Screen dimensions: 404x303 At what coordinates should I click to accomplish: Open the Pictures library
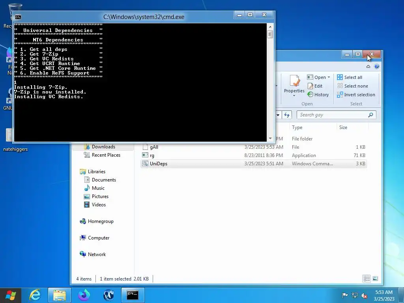click(100, 196)
